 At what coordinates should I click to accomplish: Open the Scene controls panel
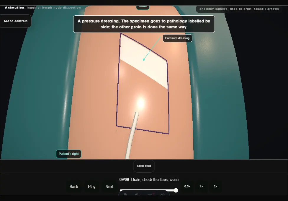(16, 21)
